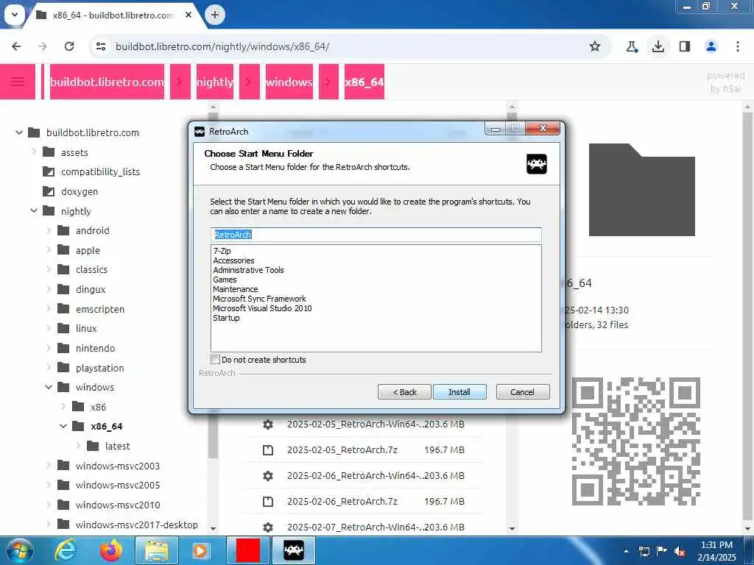Select Maintenance in the folder list
The width and height of the screenshot is (754, 565).
(235, 289)
